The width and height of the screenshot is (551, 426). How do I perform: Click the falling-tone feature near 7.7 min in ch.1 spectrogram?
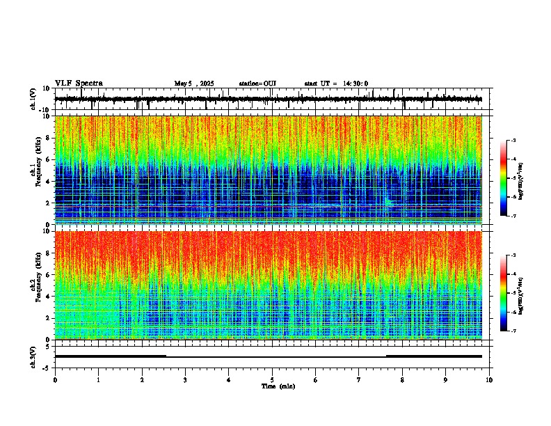pos(388,201)
